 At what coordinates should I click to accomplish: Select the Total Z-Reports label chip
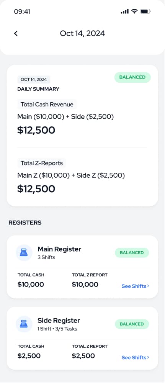42,163
